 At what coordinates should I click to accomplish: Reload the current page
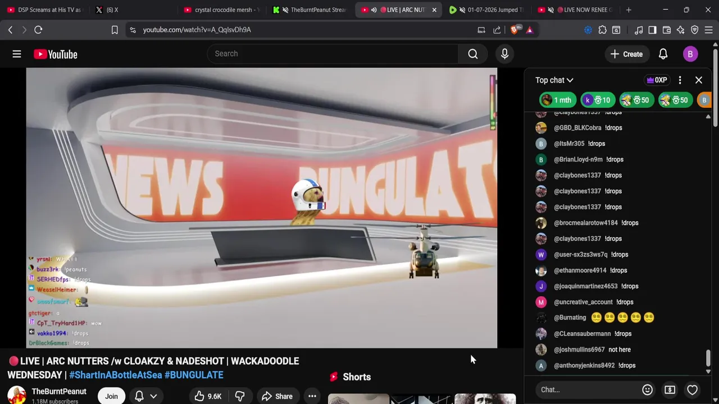pyautogui.click(x=38, y=30)
